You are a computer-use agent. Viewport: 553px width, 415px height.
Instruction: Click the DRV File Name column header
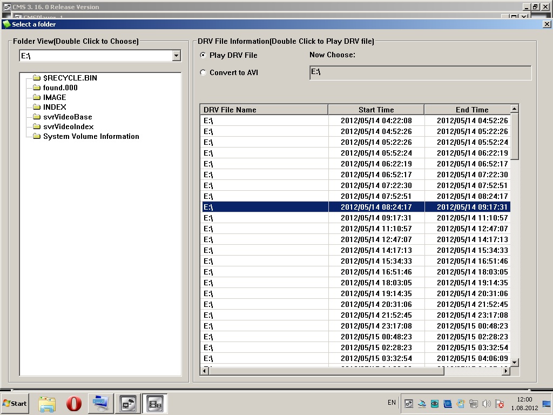click(264, 110)
